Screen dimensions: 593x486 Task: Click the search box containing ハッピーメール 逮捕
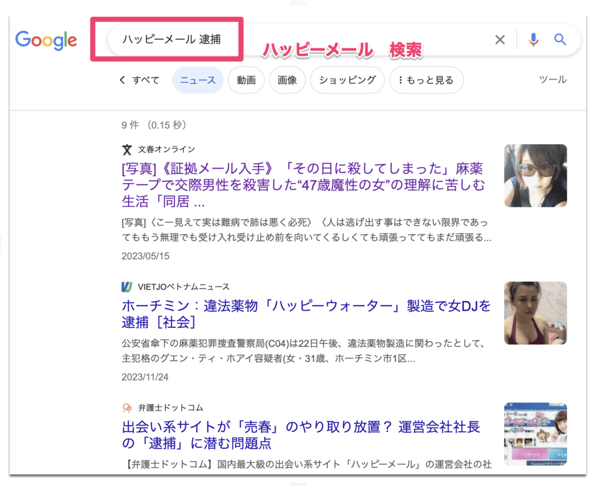click(x=344, y=39)
